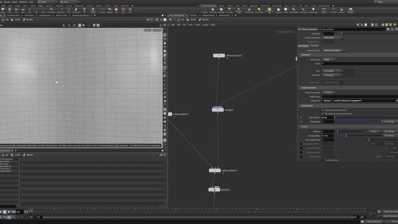The width and height of the screenshot is (398, 224).
Task: Select the vellumobject1 node
Action: click(170, 114)
